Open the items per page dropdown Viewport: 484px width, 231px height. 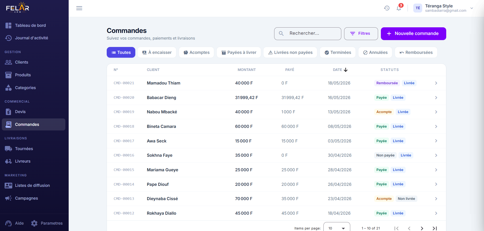[x=337, y=228]
